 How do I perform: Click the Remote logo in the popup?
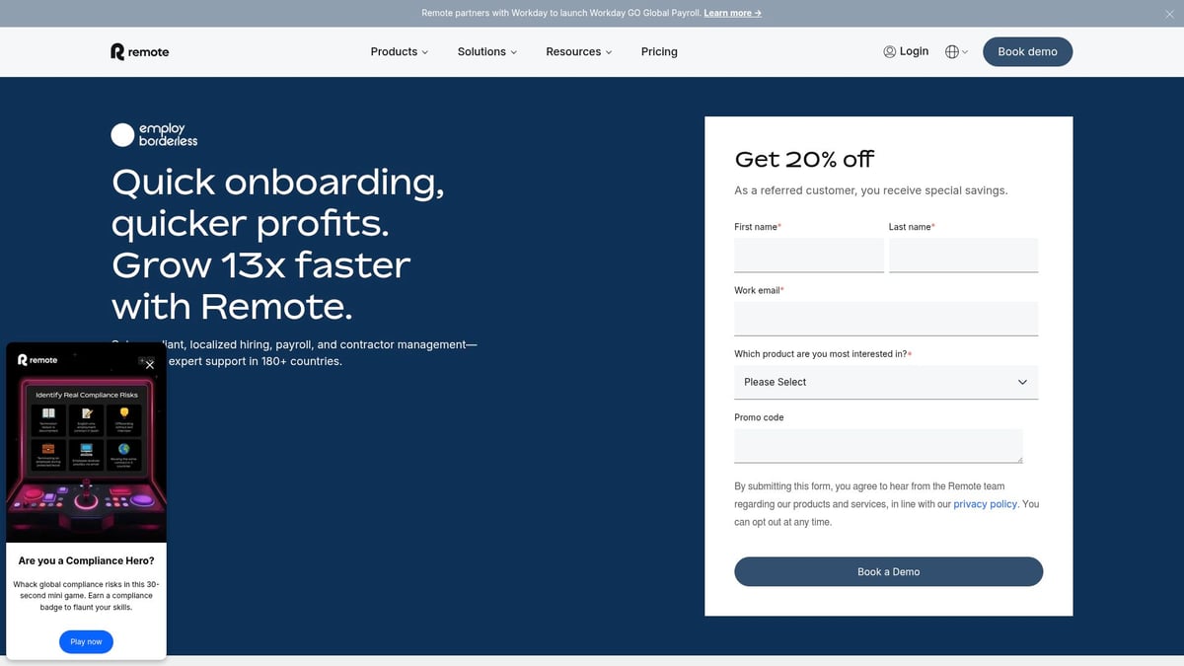tap(37, 360)
